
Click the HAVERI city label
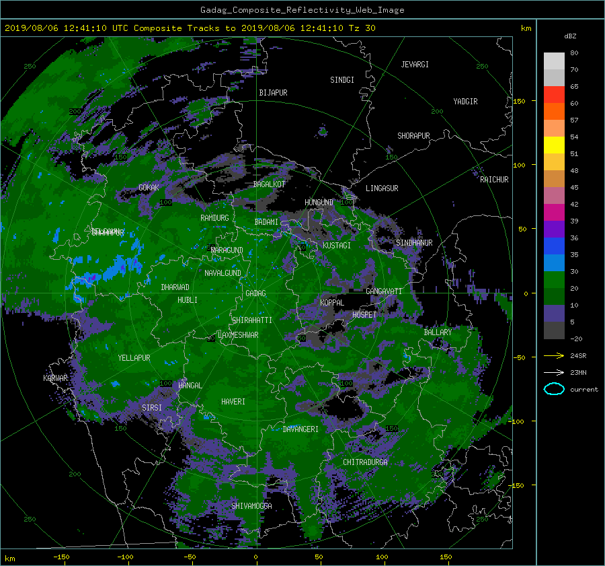tap(233, 402)
